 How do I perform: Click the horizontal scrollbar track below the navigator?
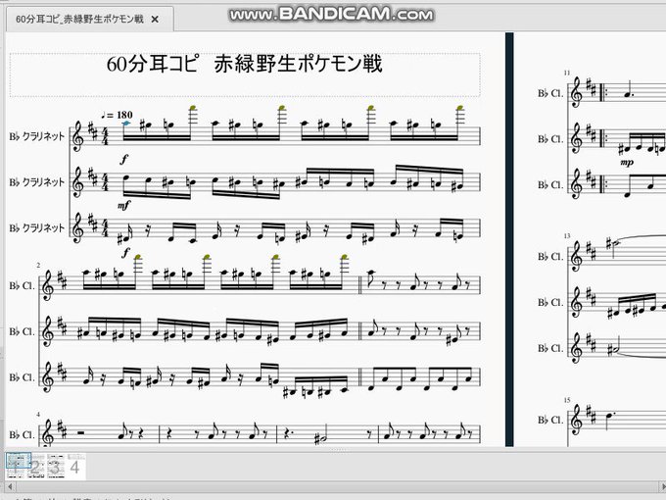coord(336,485)
